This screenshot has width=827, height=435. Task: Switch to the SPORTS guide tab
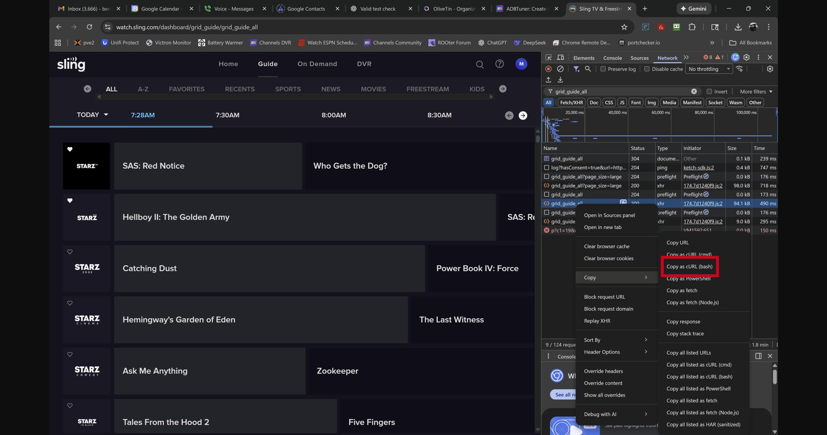pos(288,89)
